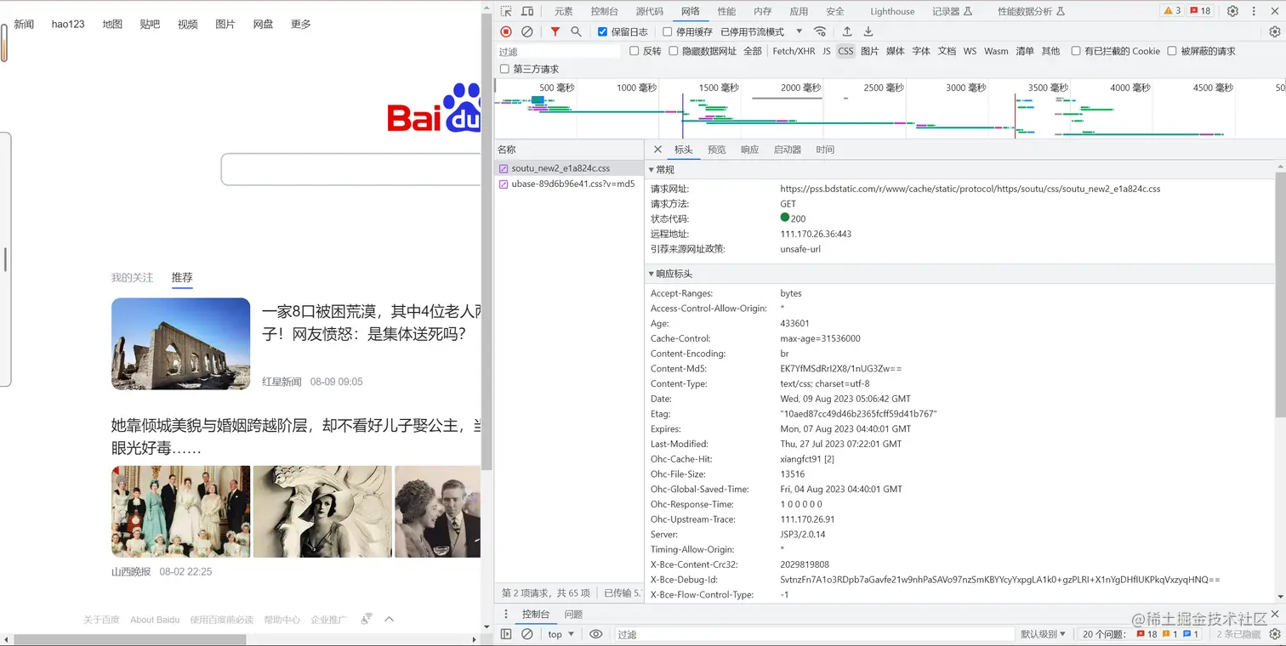Image resolution: width=1286 pixels, height=646 pixels.
Task: Open the 时间 tab in request details
Action: [825, 150]
